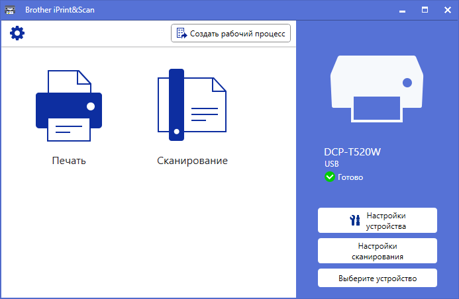
Task: Click the USB connection label
Action: click(x=331, y=164)
